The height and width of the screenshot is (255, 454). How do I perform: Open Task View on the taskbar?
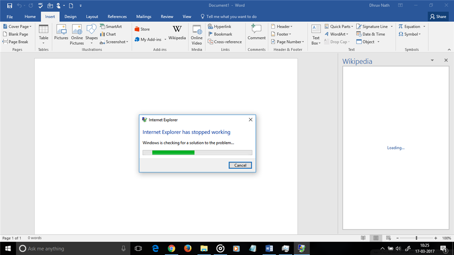pos(138,248)
